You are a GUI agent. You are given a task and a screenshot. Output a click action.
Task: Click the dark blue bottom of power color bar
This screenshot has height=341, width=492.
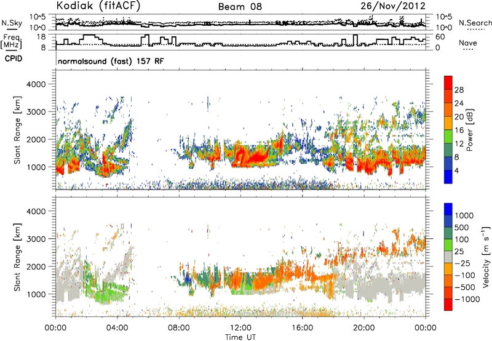pyautogui.click(x=448, y=177)
